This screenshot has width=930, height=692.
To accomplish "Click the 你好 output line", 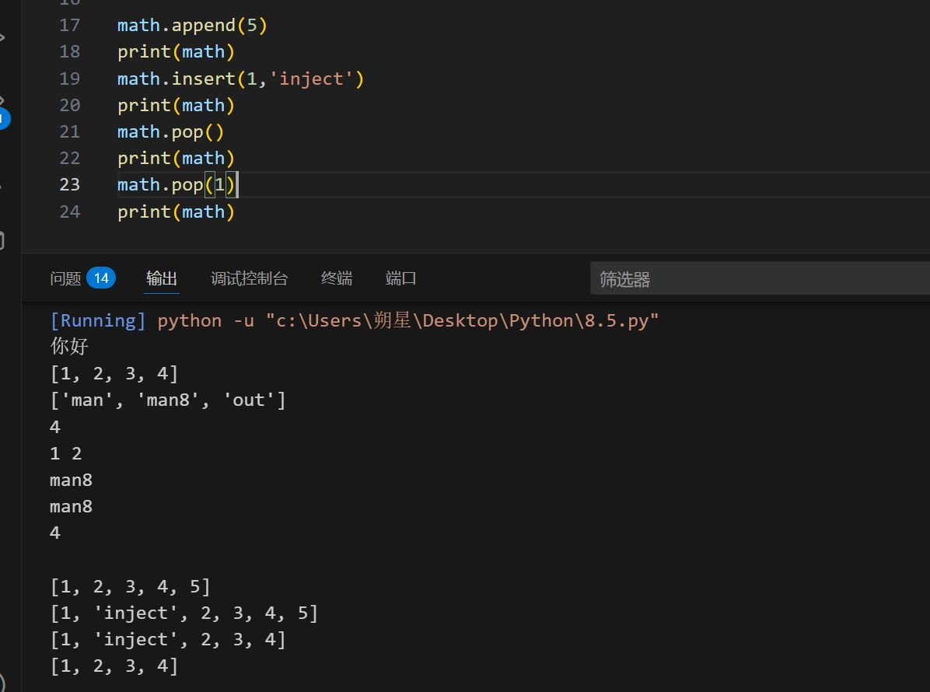I will coord(70,347).
